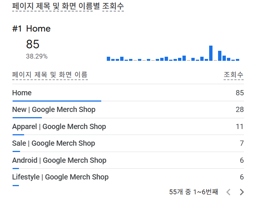The width and height of the screenshot is (257, 208).
Task: Click the 조회수 column header
Action: 234,75
